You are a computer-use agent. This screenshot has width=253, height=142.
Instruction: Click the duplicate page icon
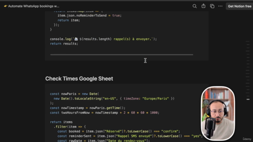coord(212,6)
